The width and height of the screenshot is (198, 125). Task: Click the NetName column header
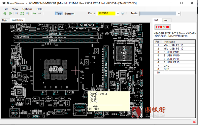[179, 42]
